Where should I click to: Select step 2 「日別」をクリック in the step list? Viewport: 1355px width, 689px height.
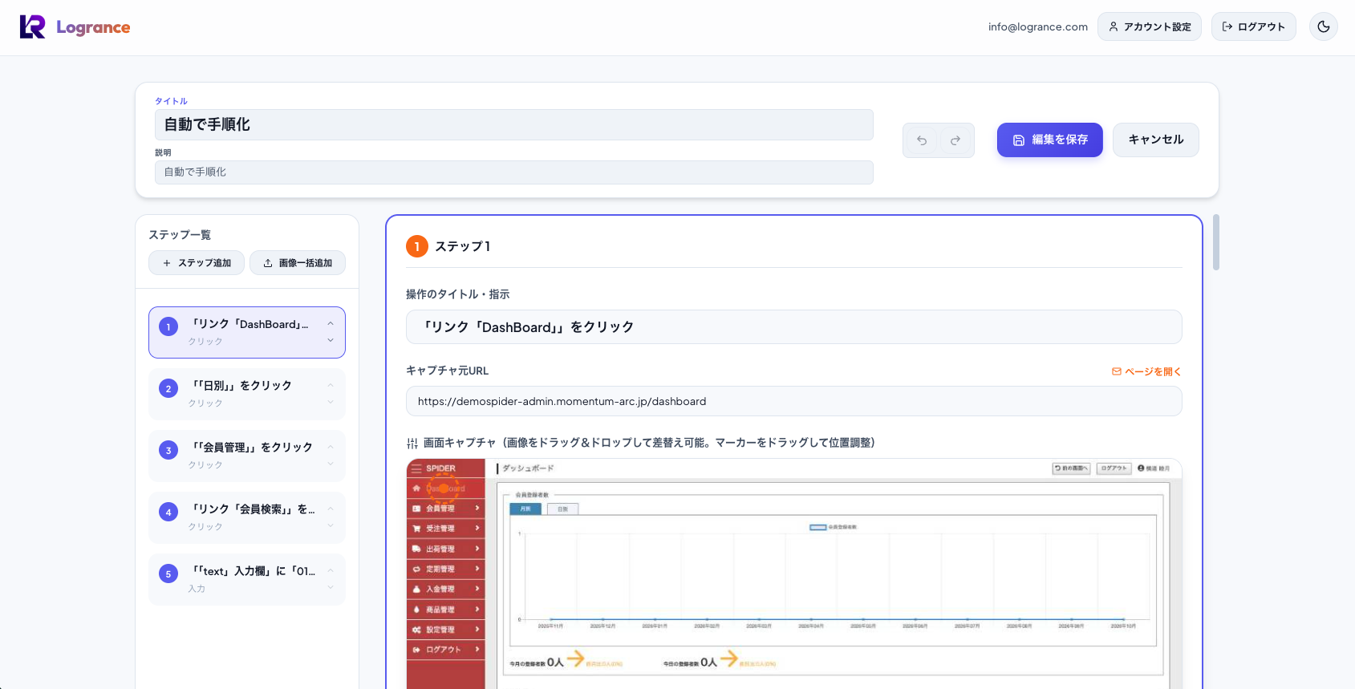click(x=247, y=394)
